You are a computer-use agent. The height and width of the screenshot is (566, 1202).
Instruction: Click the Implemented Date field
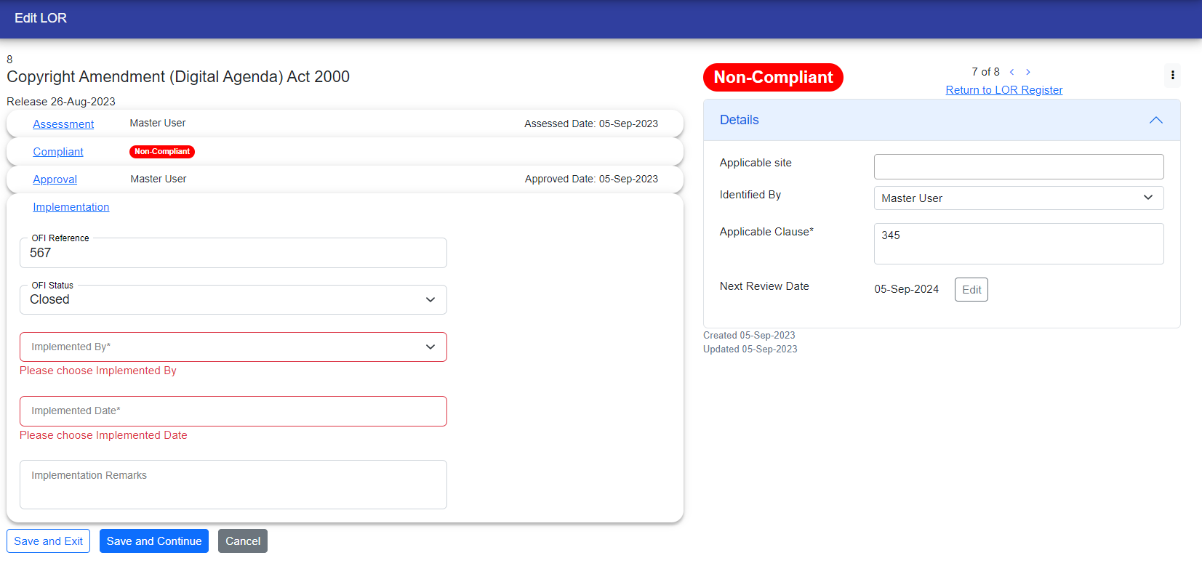233,411
